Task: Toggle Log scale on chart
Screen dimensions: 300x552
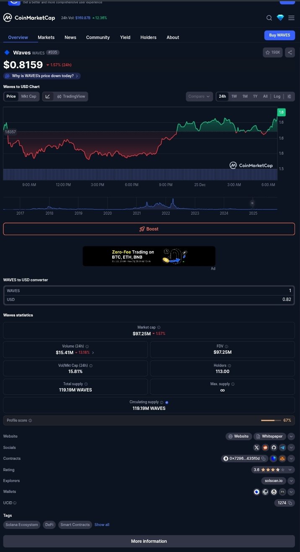Action: click(277, 96)
